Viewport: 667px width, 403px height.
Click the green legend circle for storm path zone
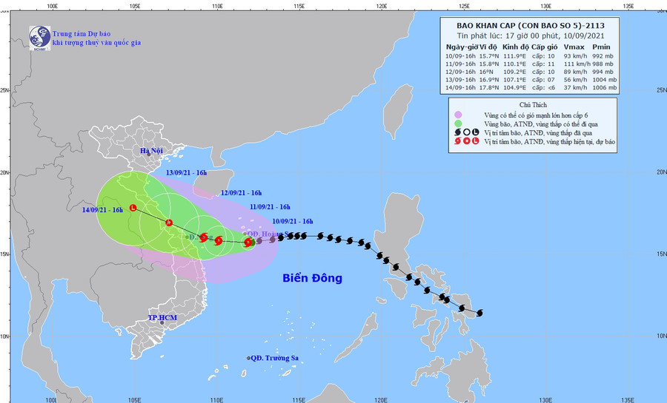[458, 124]
